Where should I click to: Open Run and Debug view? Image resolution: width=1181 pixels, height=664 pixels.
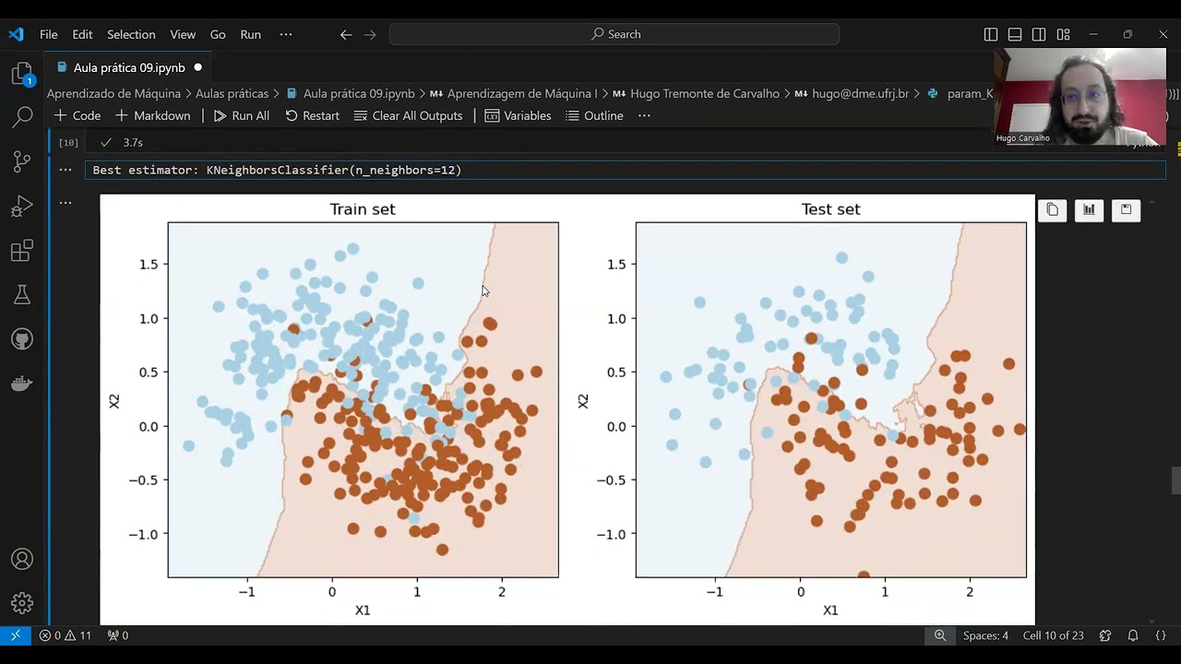coord(22,206)
